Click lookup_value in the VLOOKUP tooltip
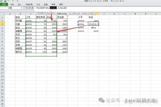 [x=51, y=13]
